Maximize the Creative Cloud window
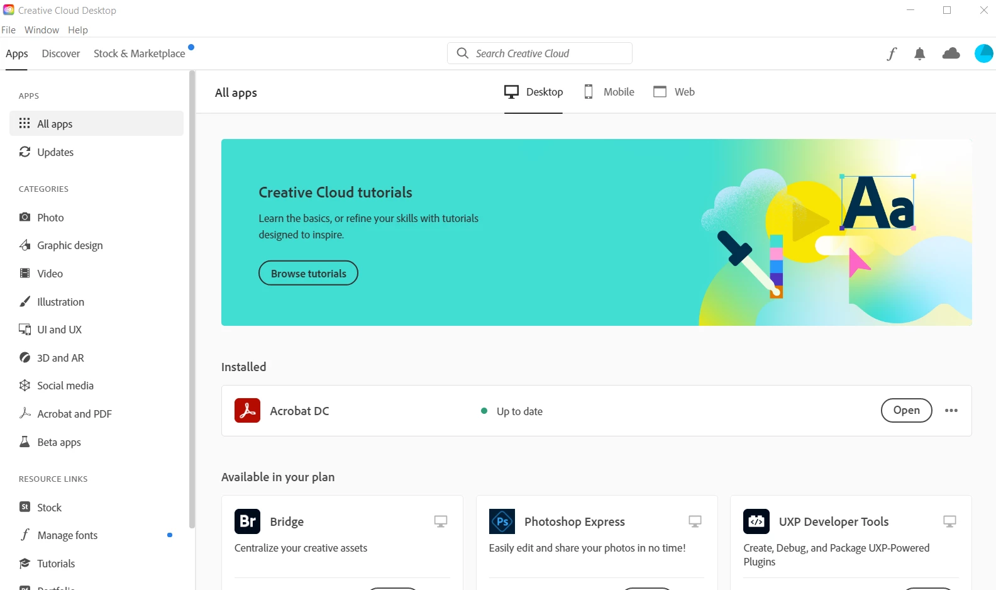 [947, 10]
